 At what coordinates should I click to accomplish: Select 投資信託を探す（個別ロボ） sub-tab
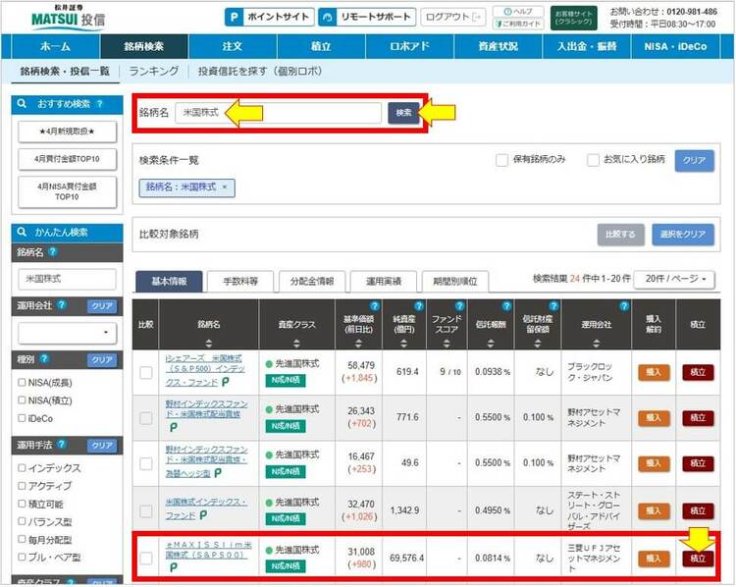coord(260,72)
